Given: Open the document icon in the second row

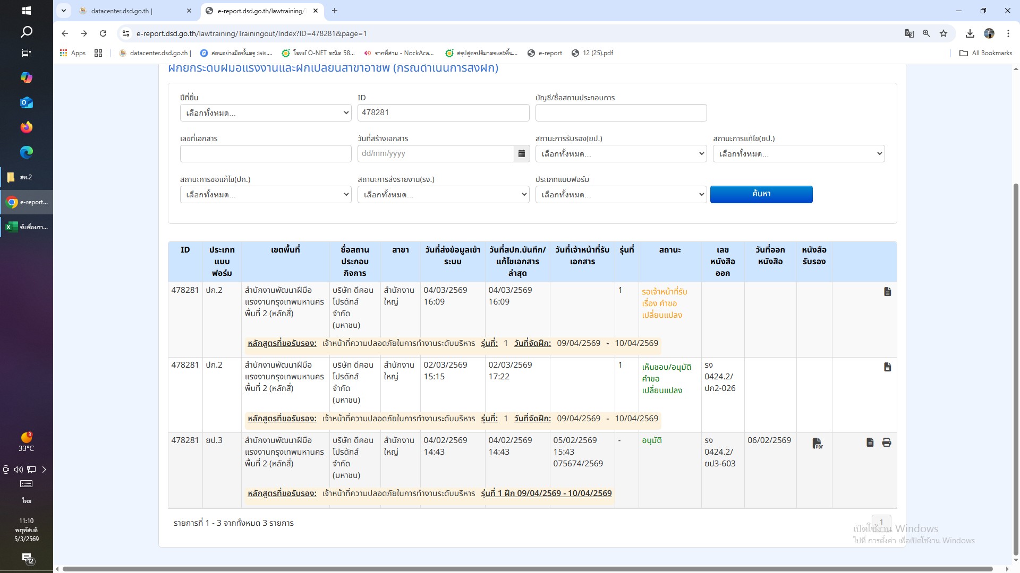Looking at the screenshot, I should 887,367.
